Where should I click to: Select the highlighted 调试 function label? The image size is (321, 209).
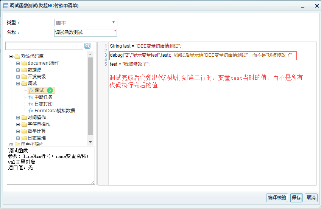pos(39,90)
